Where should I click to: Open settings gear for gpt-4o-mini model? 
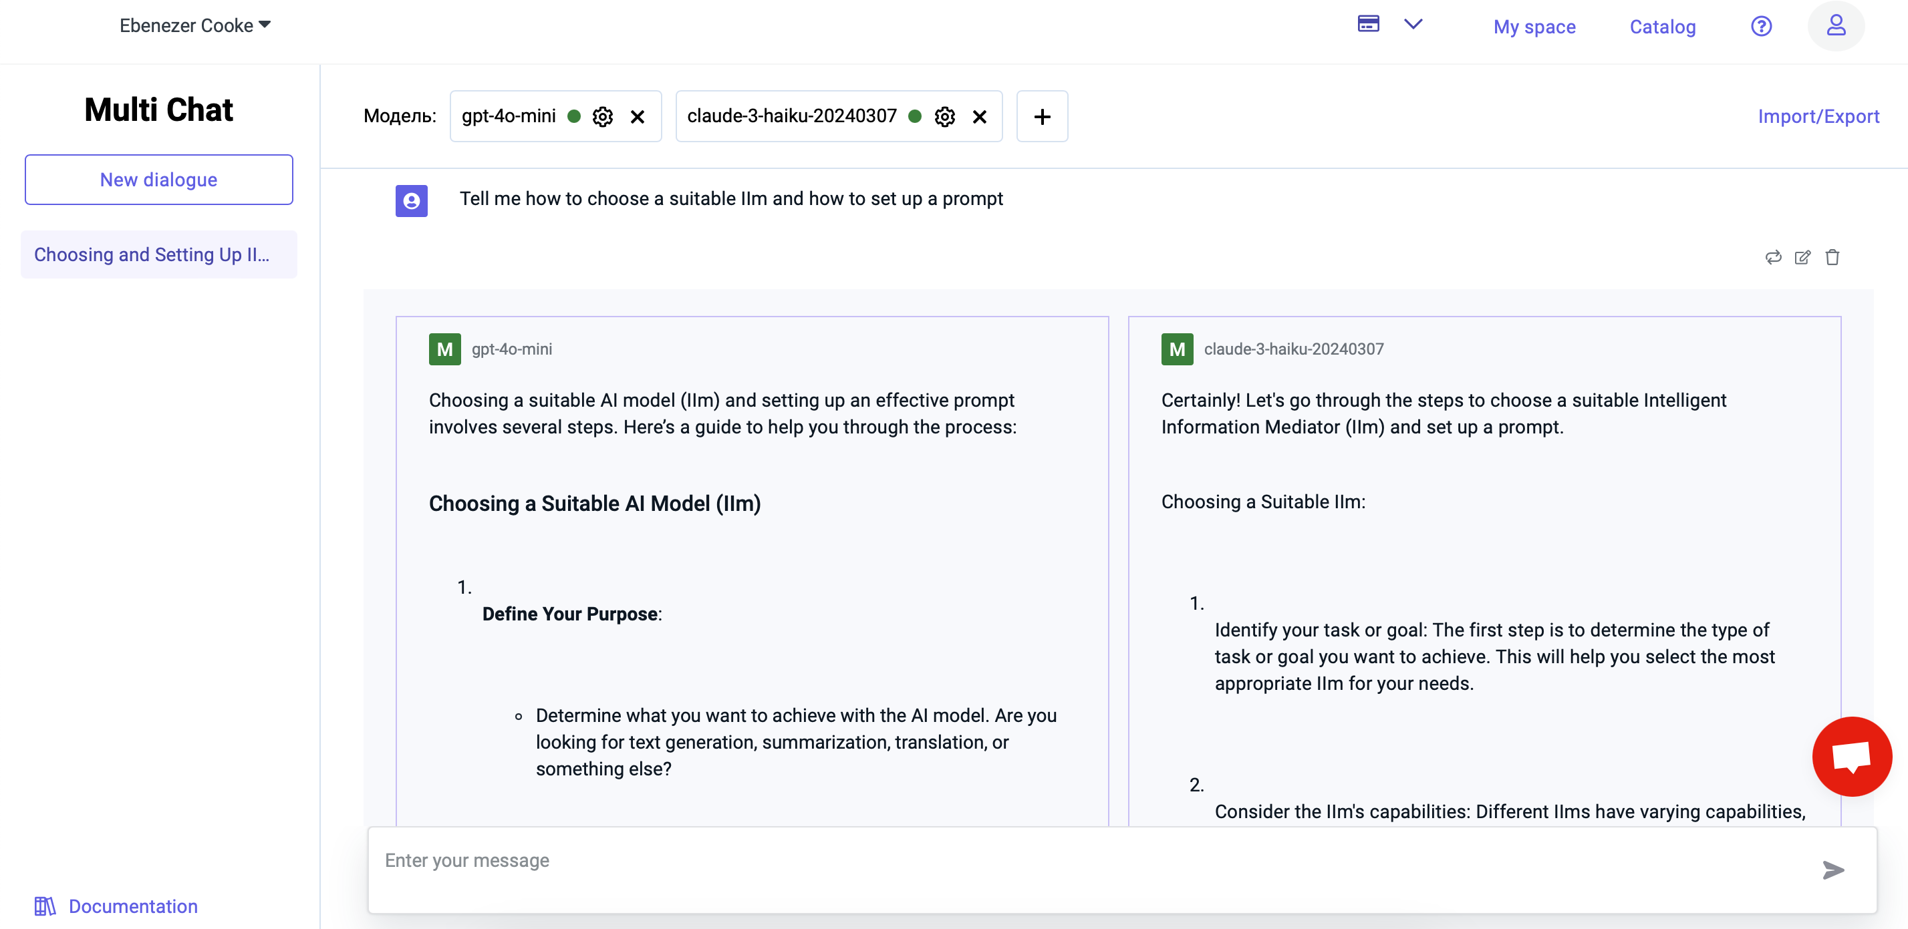[x=602, y=116]
